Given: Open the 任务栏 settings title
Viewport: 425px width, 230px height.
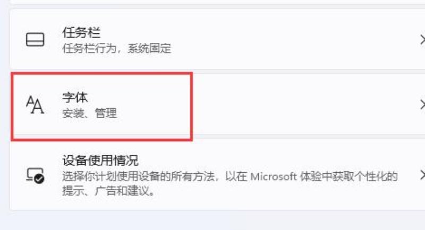Looking at the screenshot, I should pos(81,32).
